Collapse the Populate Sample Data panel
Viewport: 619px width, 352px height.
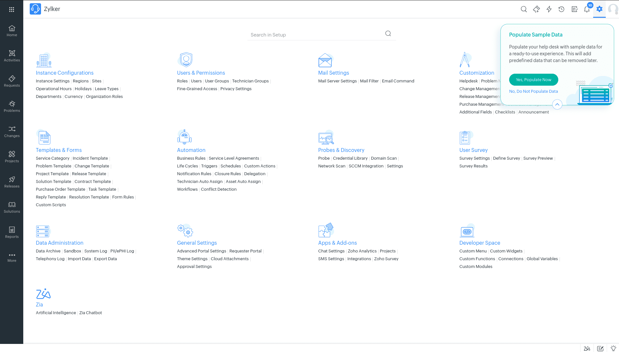click(x=557, y=104)
